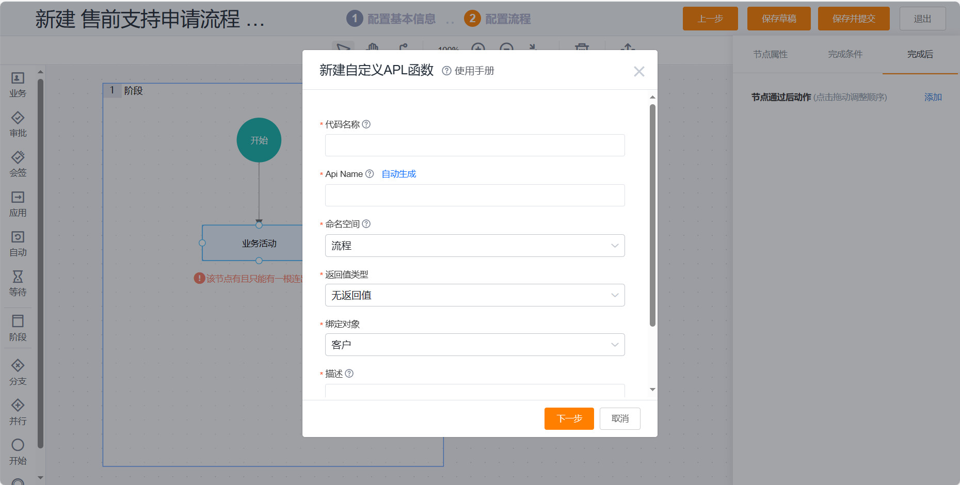This screenshot has height=485, width=960.
Task: Select the 业务 node icon in sidebar
Action: 18,78
